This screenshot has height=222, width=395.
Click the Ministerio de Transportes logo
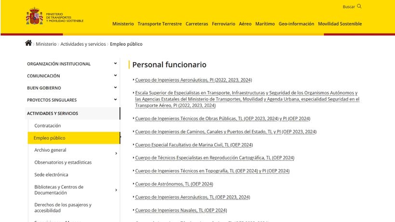tap(54, 17)
